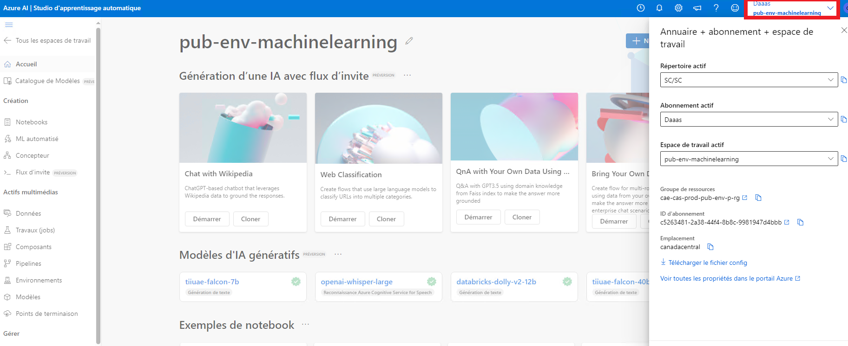The image size is (848, 346).
Task: Open the subscription ID link
Action: pos(724,222)
